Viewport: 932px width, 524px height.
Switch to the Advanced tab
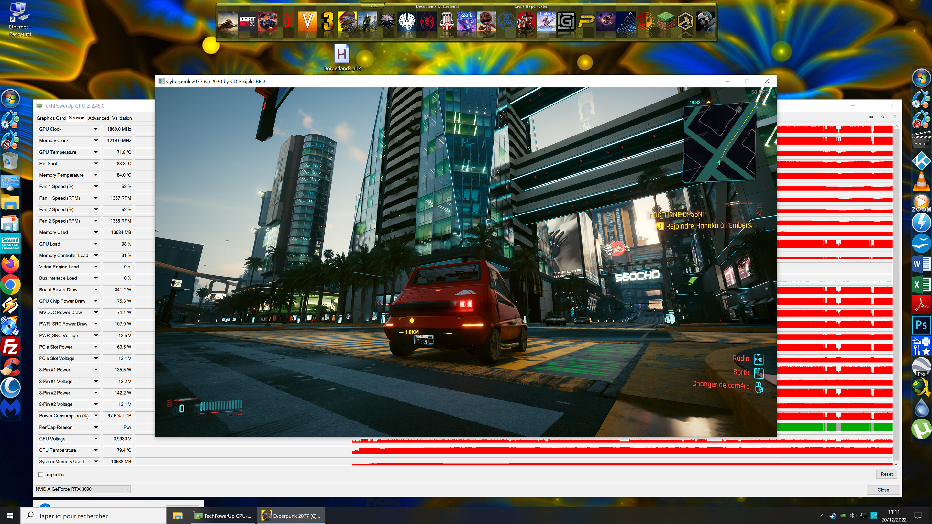click(x=98, y=118)
